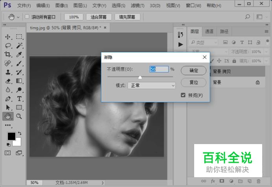Open the layer opacity dropdown arrow
Viewport: 272px width, 187px height.
coord(266,52)
